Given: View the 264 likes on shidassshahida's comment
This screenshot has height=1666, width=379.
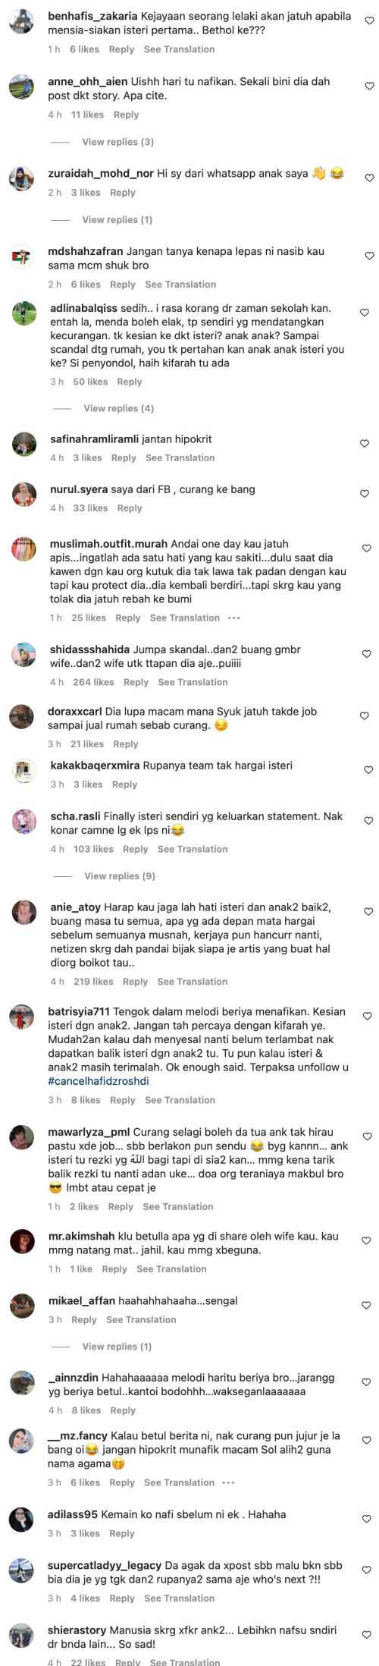Looking at the screenshot, I should point(93,682).
